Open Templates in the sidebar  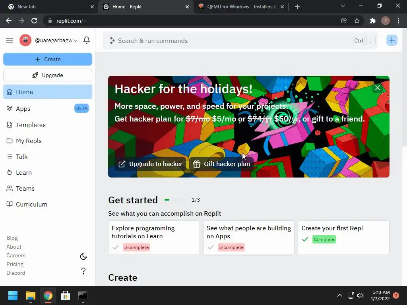(48, 125)
